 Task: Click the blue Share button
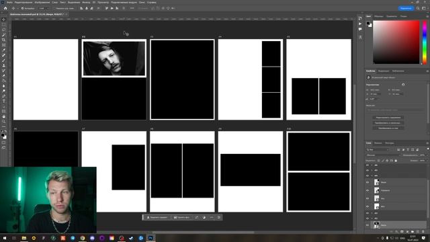click(406, 8)
